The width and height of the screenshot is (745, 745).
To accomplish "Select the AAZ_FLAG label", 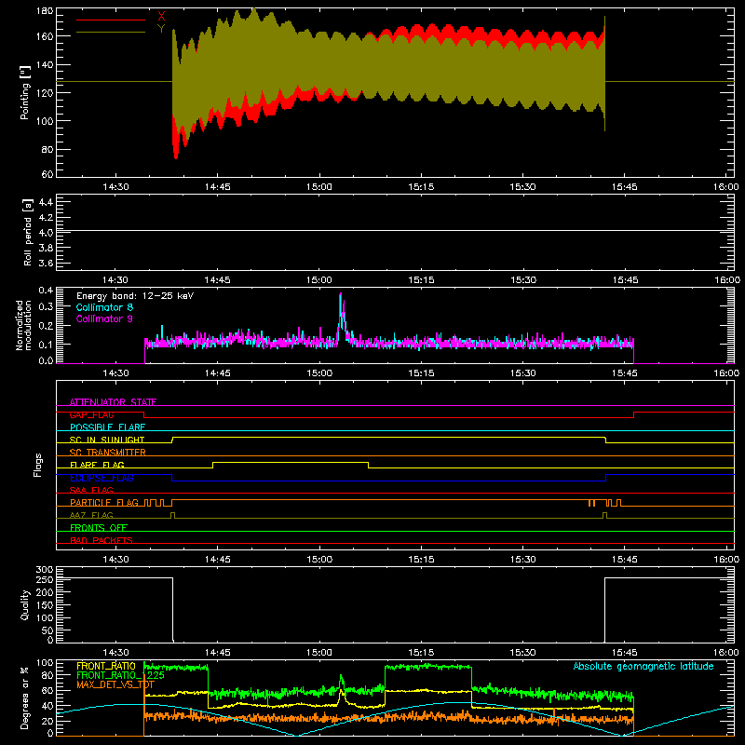I will tap(91, 515).
